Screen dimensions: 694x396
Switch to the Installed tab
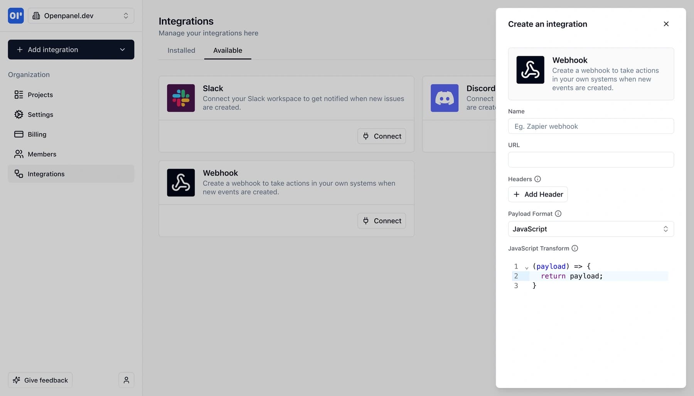[x=181, y=50]
